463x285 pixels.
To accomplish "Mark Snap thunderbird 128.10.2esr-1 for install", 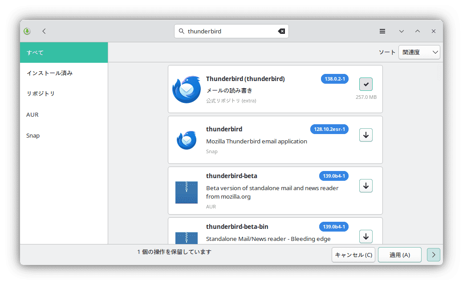I will [366, 135].
